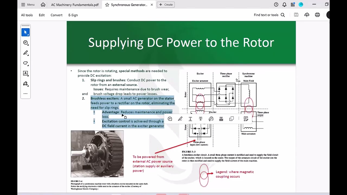Screen dimensions: 347x195
Task: Open more tools ellipsis in sidebar
Action: pyautogui.click(x=25, y=94)
